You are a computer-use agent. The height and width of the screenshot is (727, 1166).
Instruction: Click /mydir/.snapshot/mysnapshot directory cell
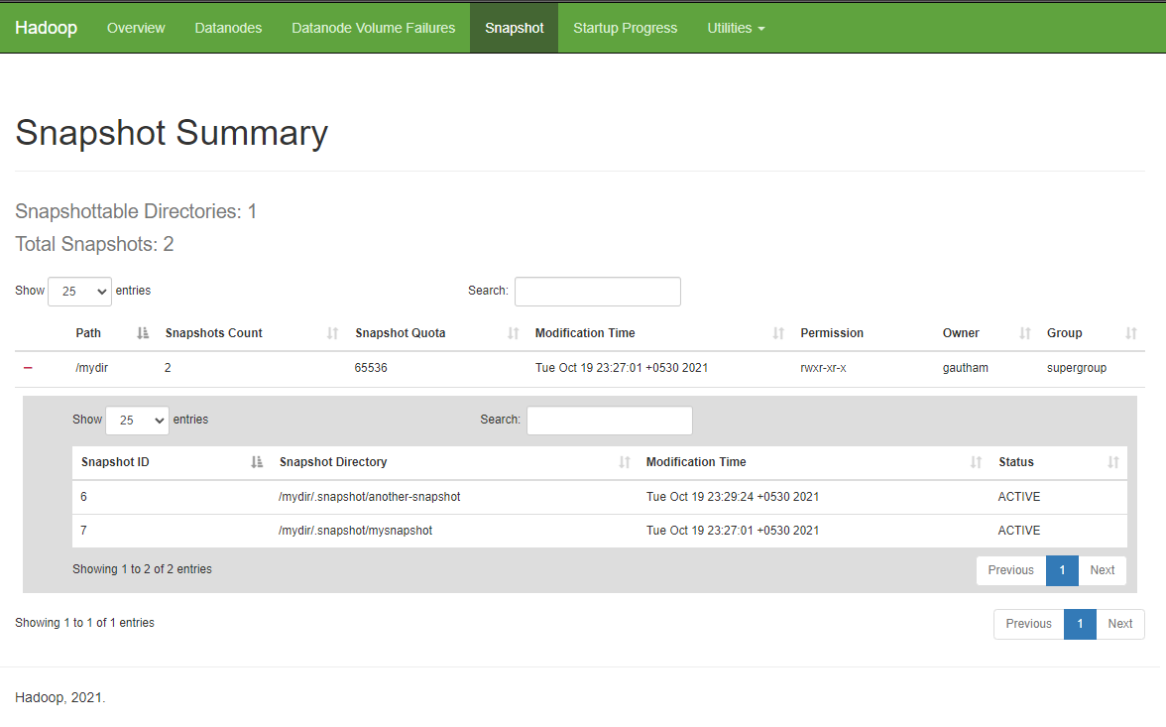click(x=355, y=531)
